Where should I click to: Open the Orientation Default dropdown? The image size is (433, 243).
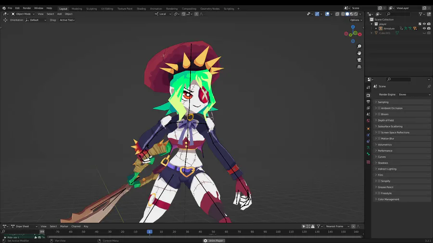click(36, 20)
